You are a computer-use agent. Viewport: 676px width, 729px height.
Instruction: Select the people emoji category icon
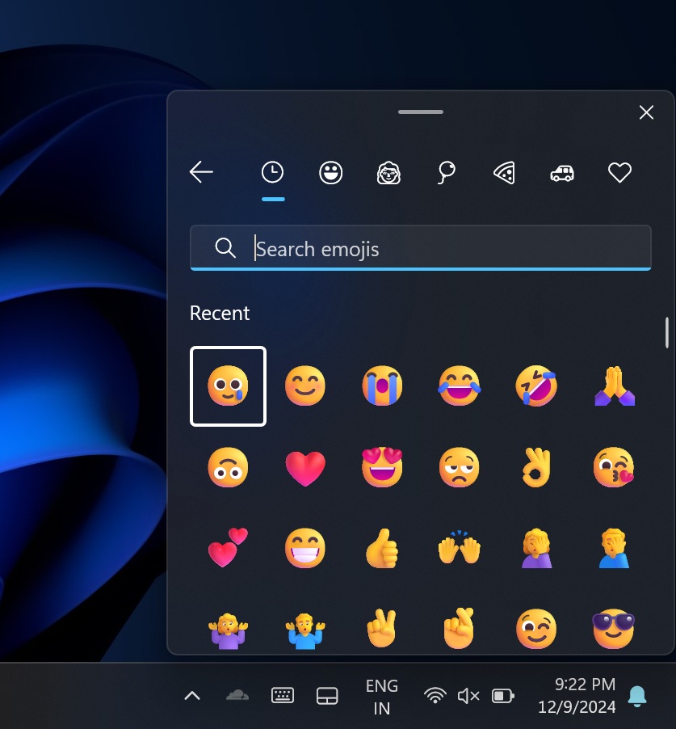pyautogui.click(x=388, y=172)
